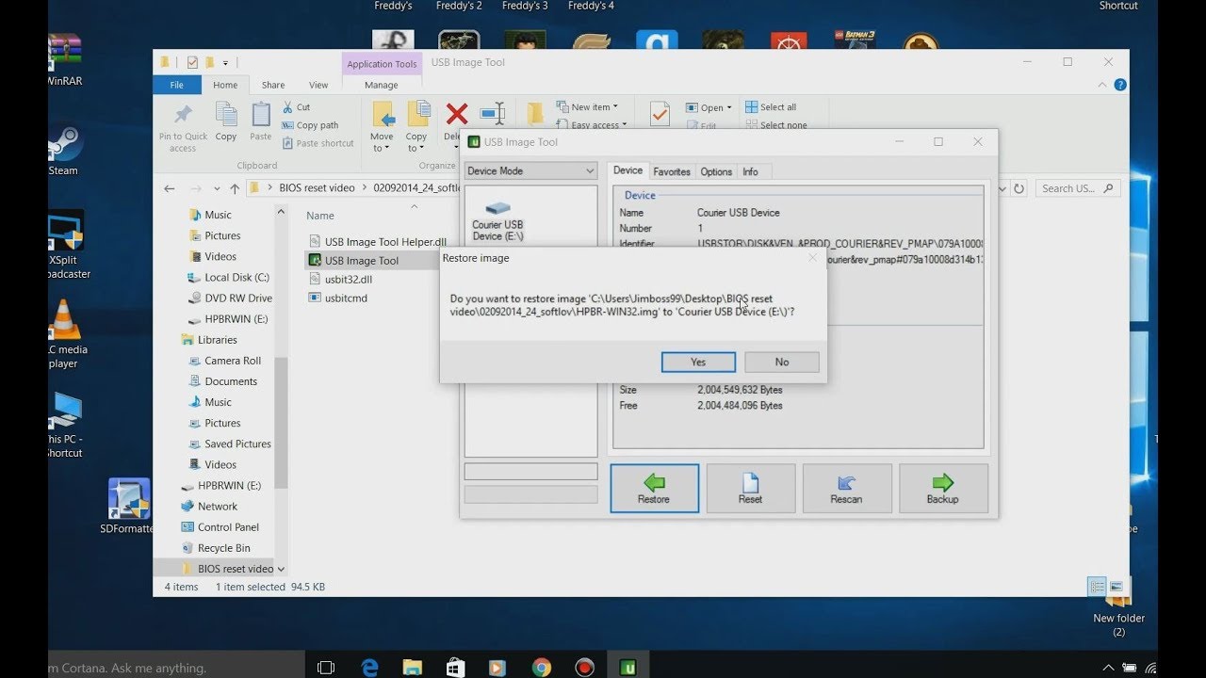
Task: Open Control Panel in navigation pane
Action: click(x=220, y=526)
